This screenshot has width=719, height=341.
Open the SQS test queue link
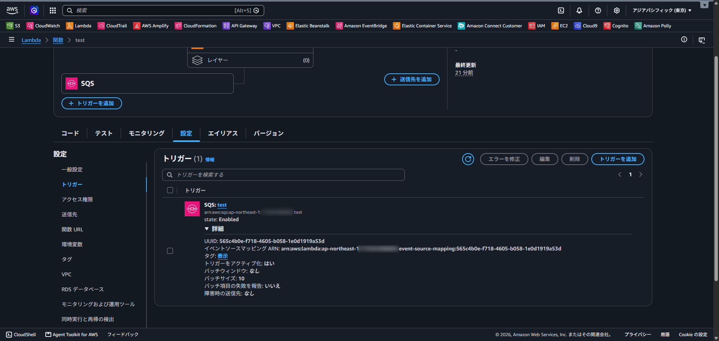(222, 205)
